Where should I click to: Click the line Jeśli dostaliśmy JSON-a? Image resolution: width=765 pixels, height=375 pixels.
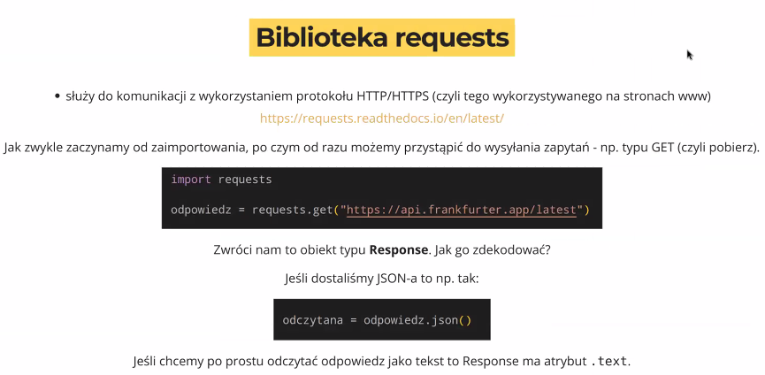[x=382, y=279]
